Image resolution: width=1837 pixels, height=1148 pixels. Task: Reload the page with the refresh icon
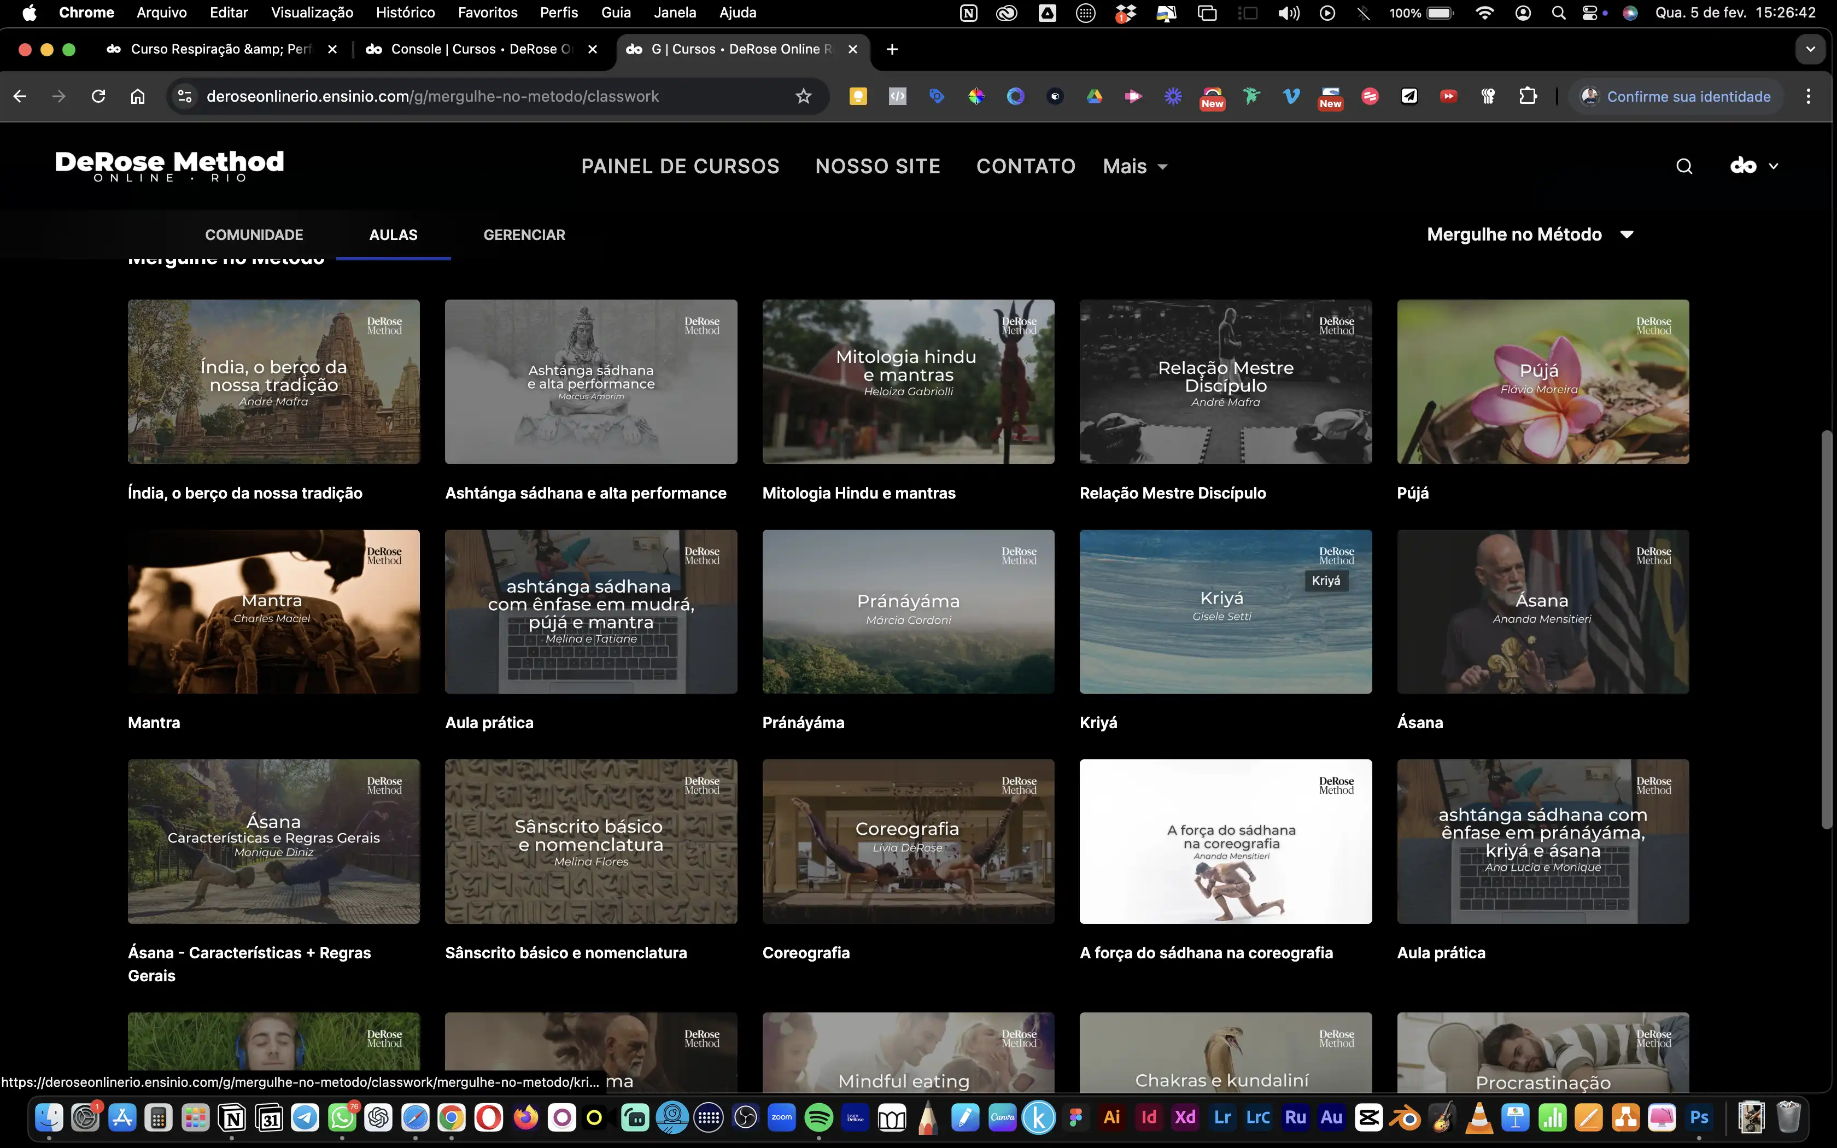[98, 96]
